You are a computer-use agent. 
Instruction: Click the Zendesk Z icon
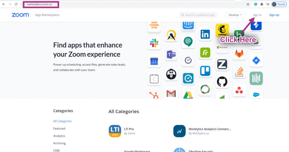click(x=222, y=64)
